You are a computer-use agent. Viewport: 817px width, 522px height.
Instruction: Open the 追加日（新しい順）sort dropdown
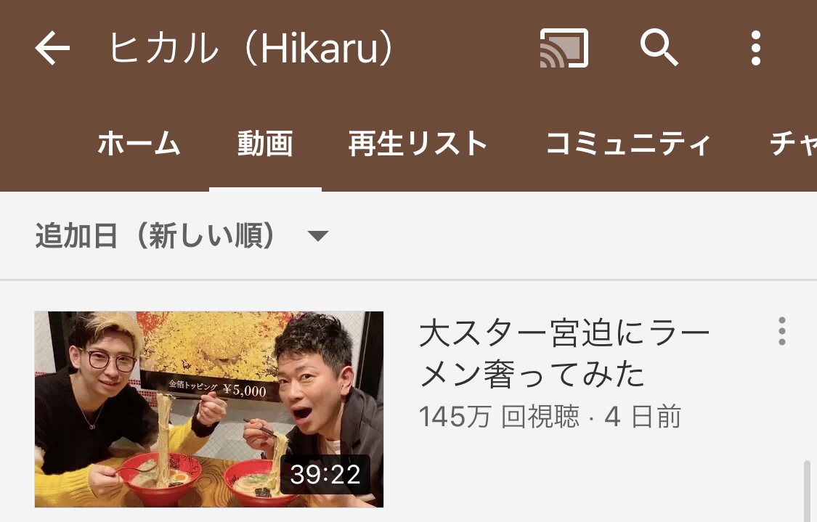coord(182,236)
